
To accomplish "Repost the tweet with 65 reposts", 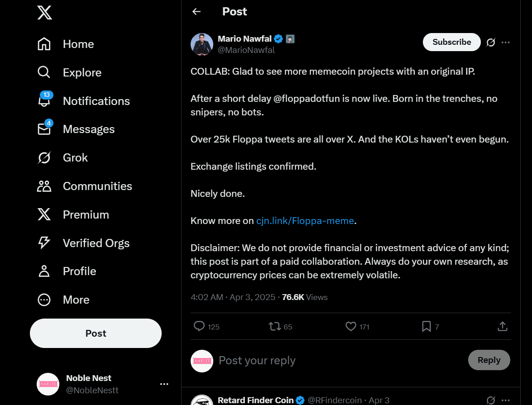I will point(274,326).
